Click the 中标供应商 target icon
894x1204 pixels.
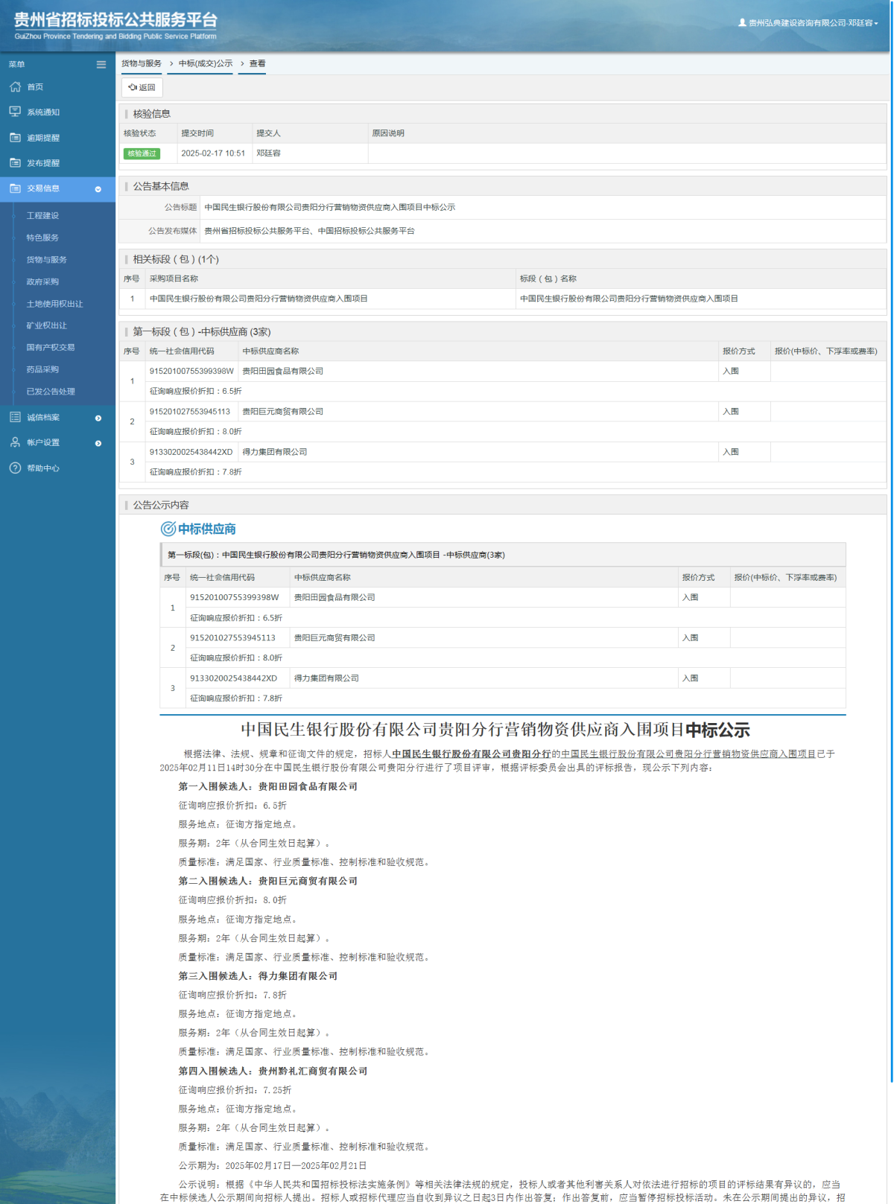(168, 529)
